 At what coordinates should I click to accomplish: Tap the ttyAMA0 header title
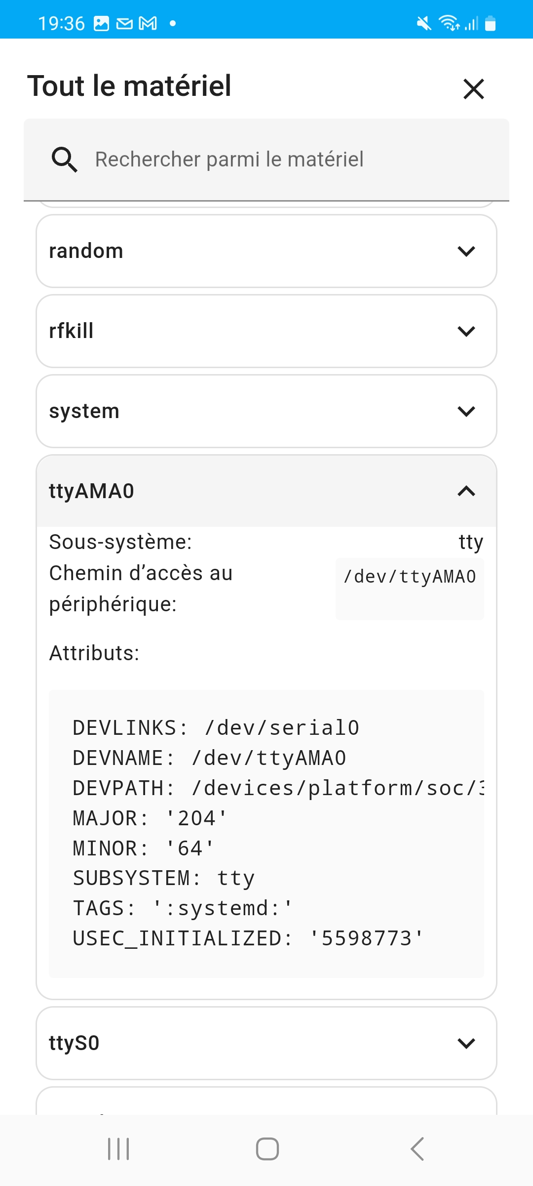pos(91,491)
